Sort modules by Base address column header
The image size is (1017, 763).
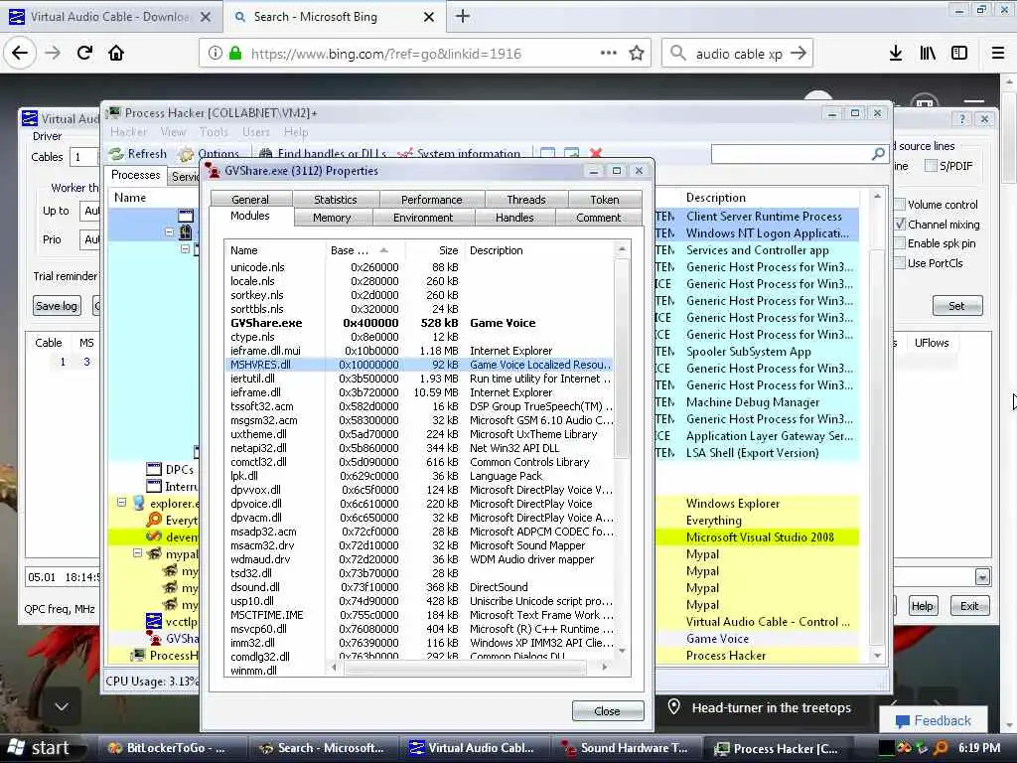tap(364, 249)
